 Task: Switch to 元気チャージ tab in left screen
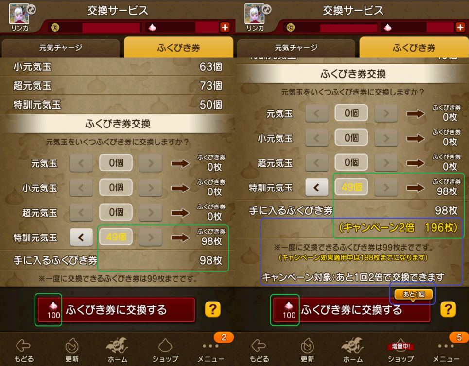coord(61,48)
